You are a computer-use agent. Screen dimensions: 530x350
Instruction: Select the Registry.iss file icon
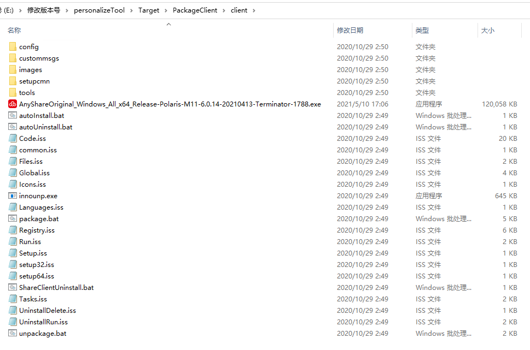[13, 230]
